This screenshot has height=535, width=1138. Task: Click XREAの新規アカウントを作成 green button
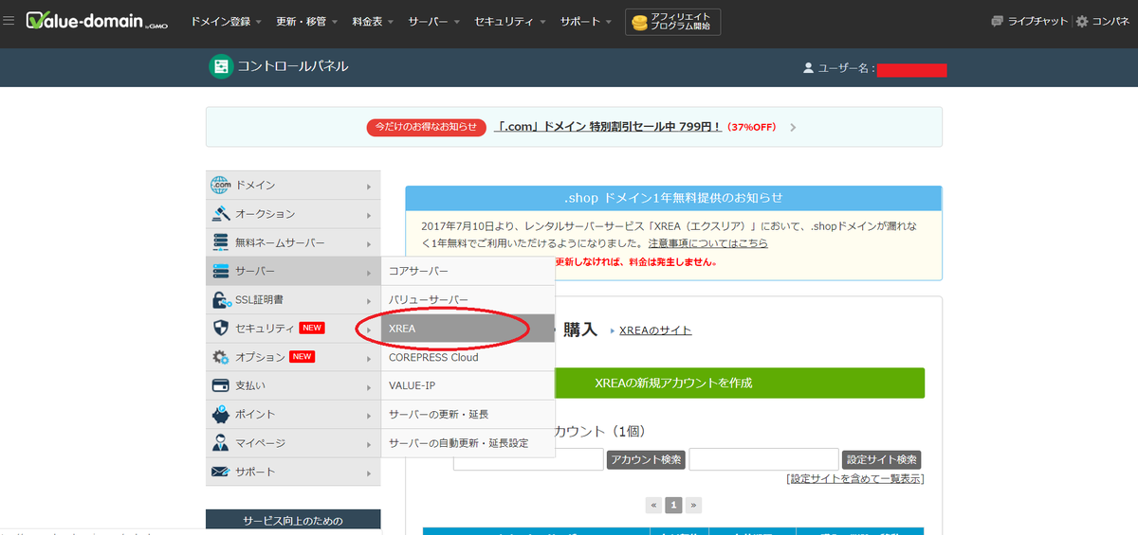tap(673, 383)
